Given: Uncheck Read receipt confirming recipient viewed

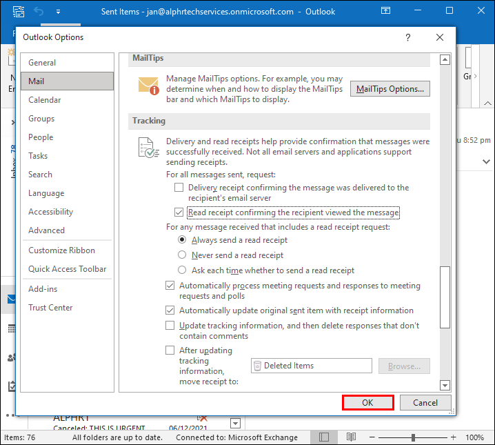Looking at the screenshot, I should (179, 212).
